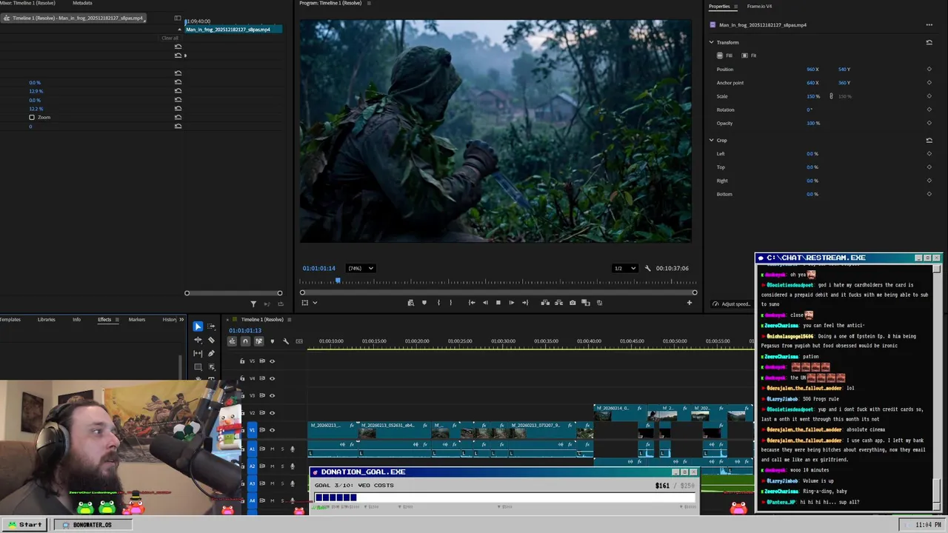
Task: Enable the Zoom checkbox
Action: [32, 118]
